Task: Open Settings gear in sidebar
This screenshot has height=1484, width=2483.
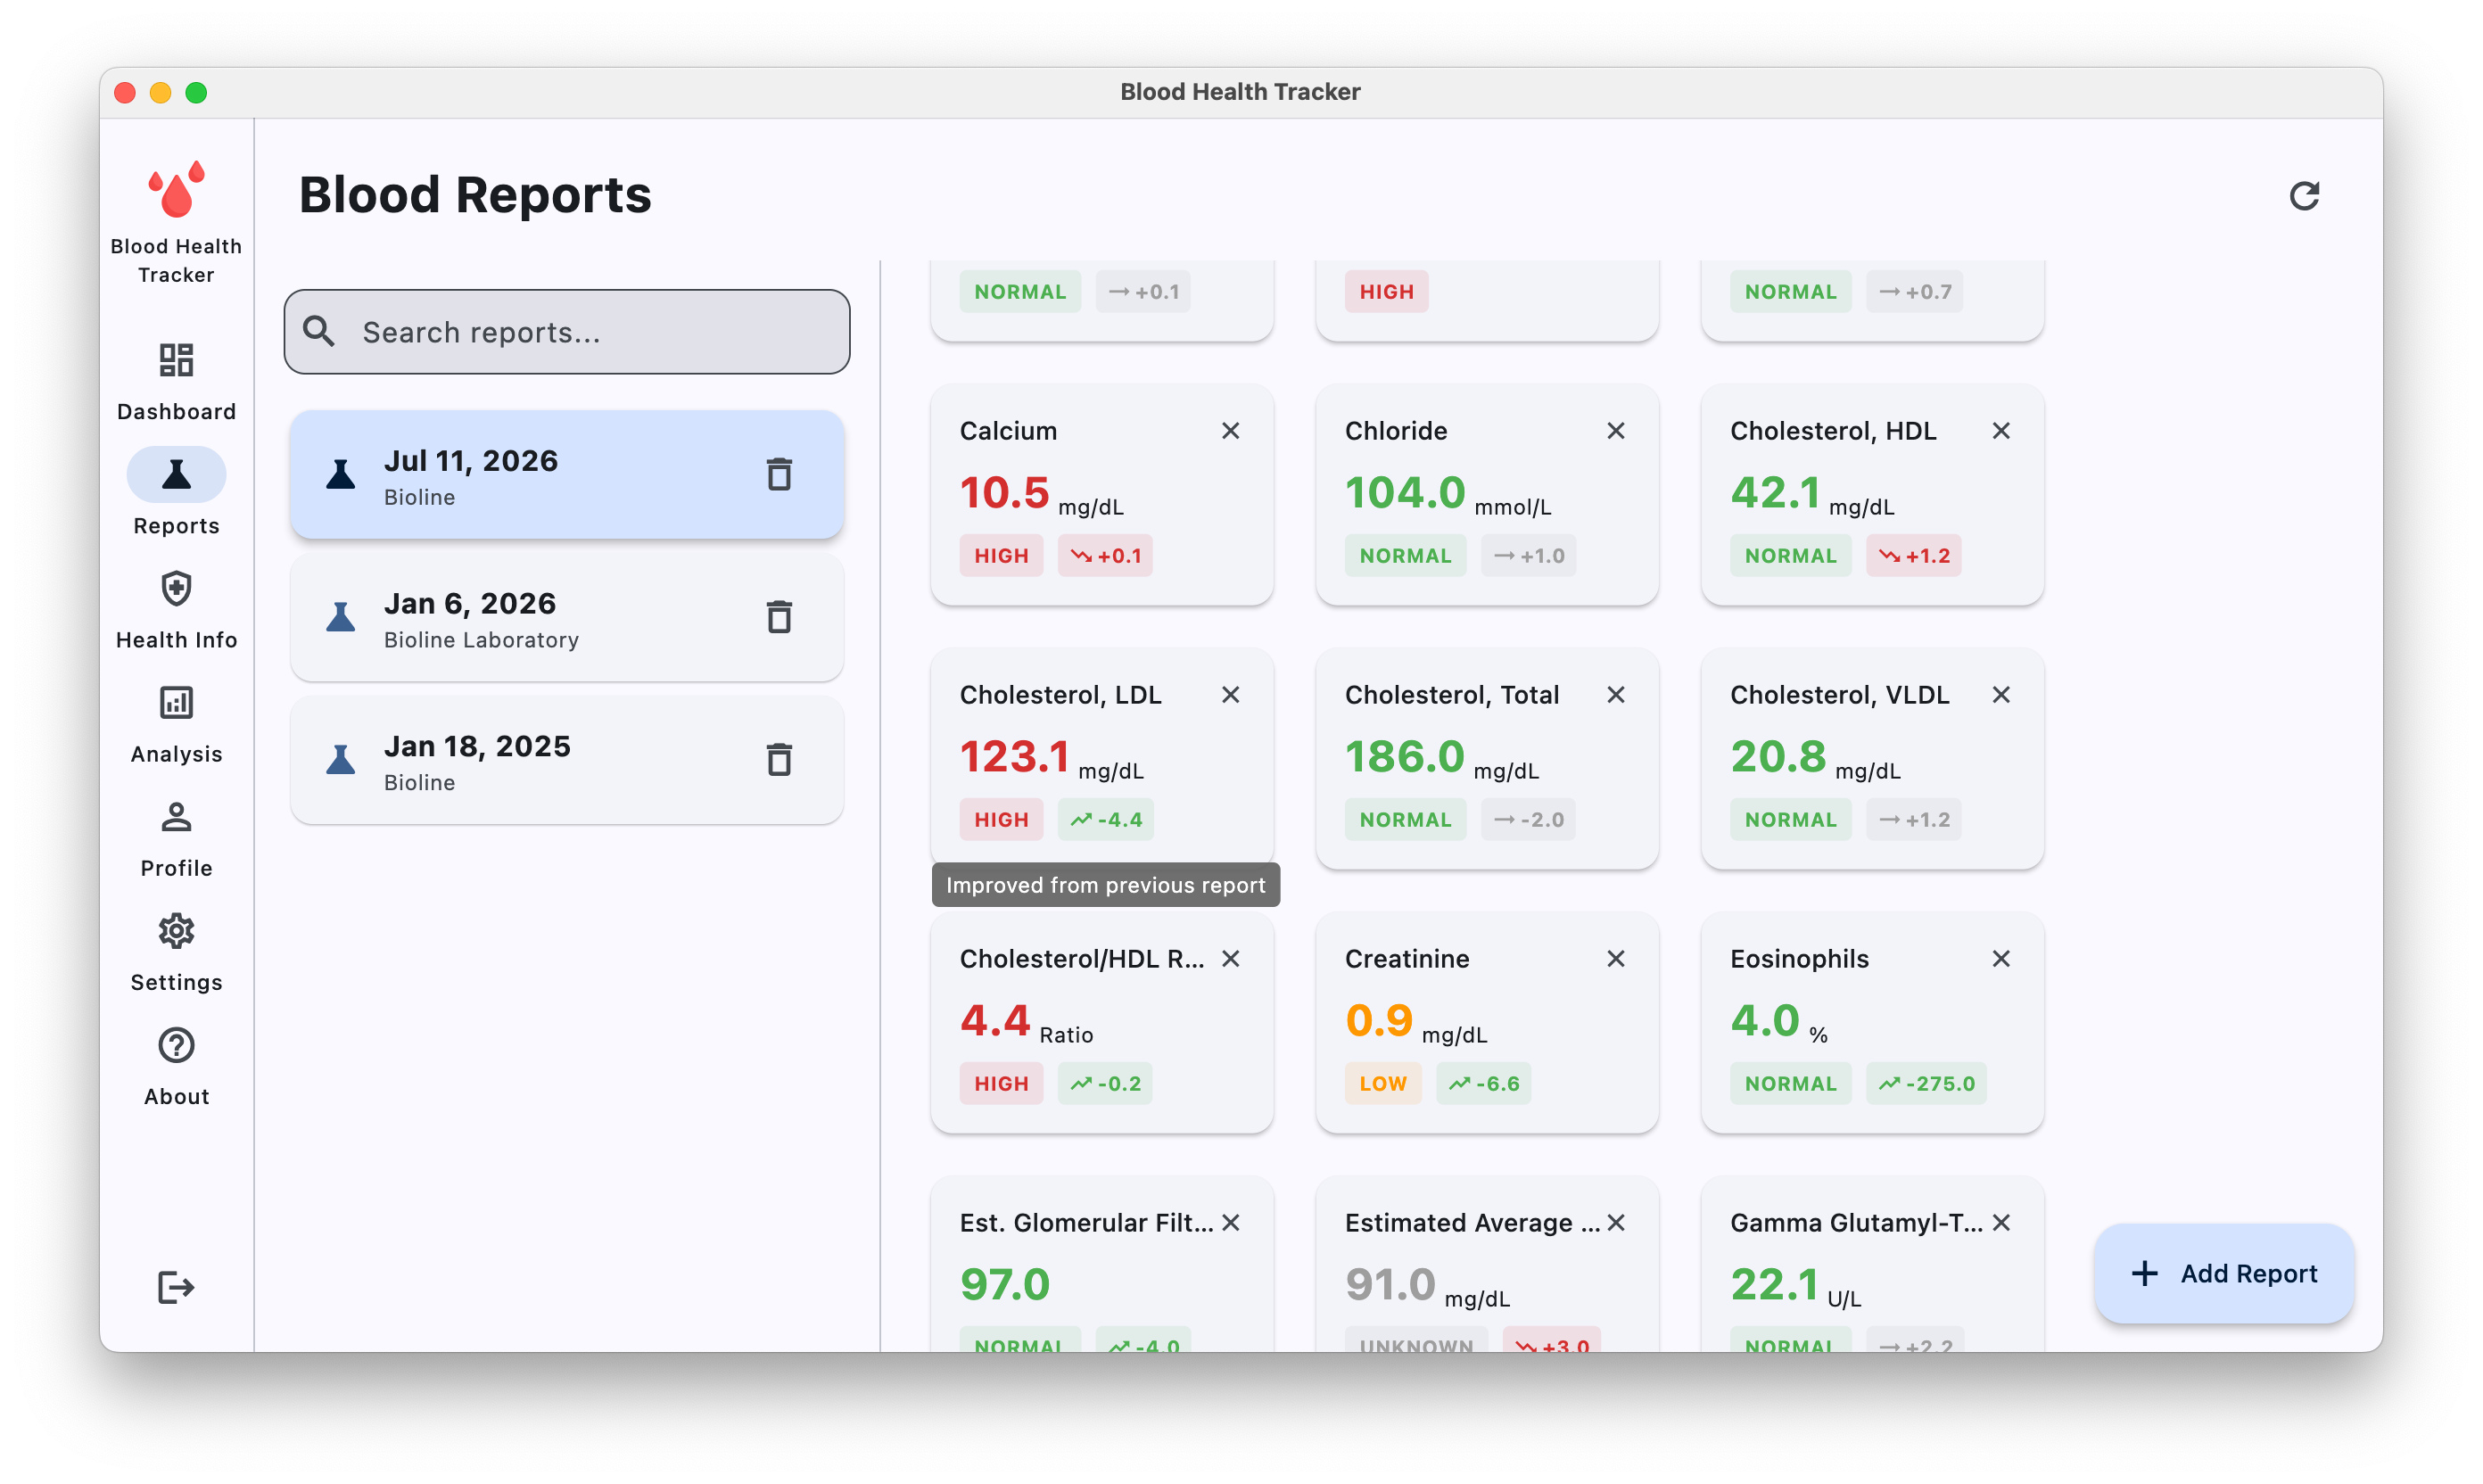Action: (x=176, y=931)
